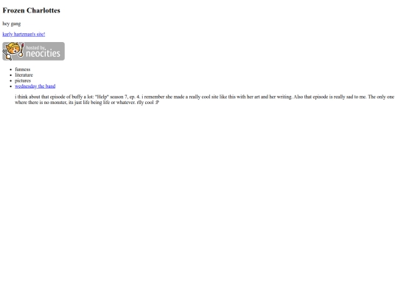Click the wrench held by the cat mascot
Image resolution: width=398 pixels, height=299 pixels.
pyautogui.click(x=7, y=55)
